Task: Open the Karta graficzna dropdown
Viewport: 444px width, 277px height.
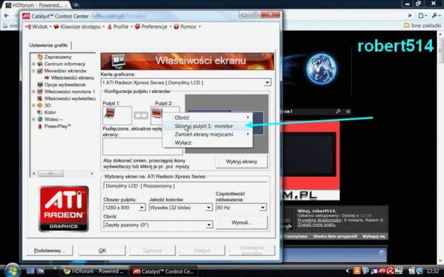Action: pos(267,82)
